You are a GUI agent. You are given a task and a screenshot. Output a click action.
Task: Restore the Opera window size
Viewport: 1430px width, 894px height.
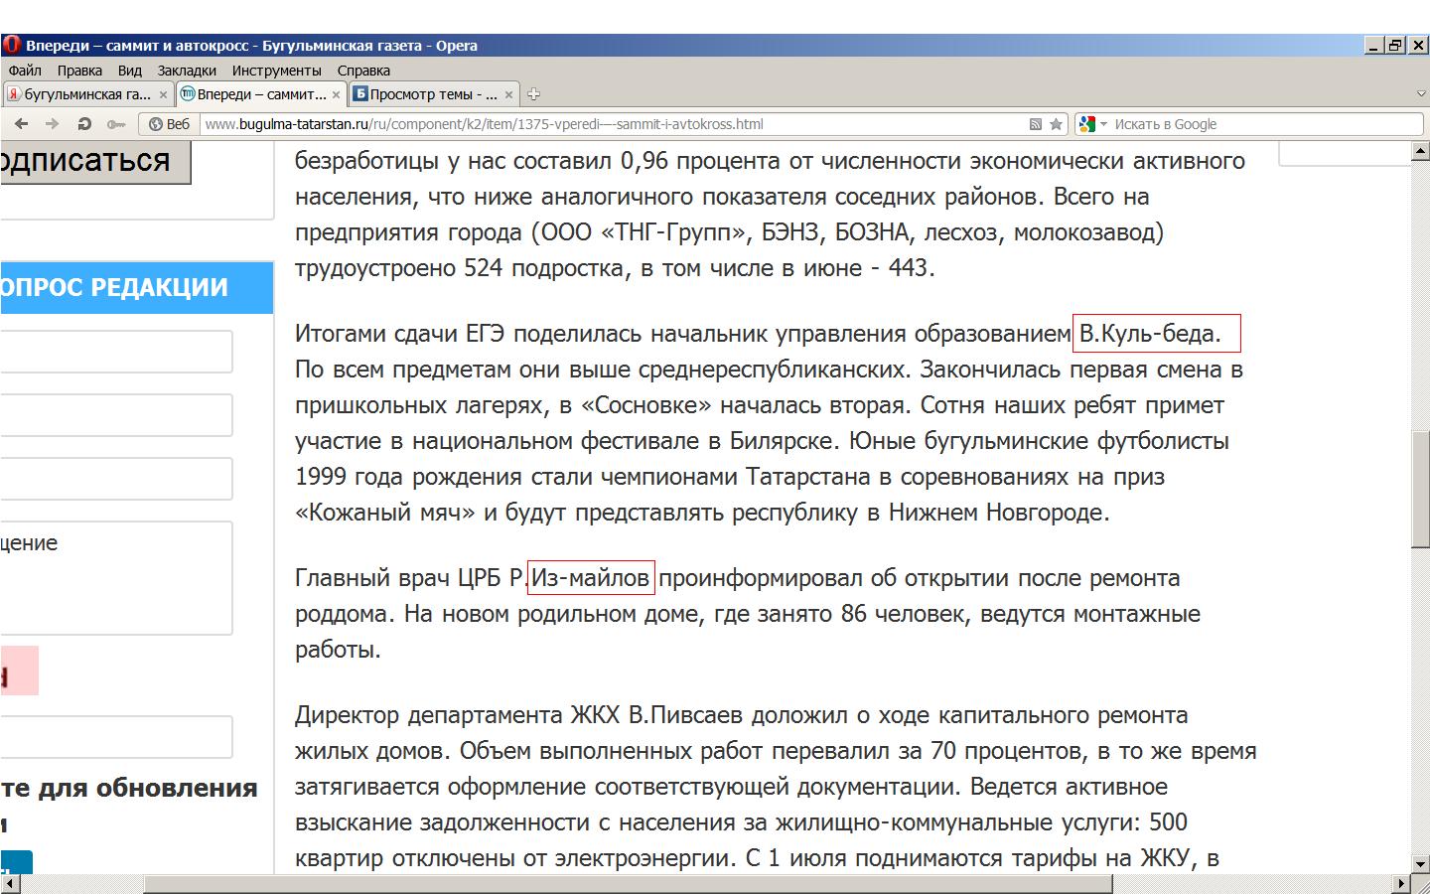coord(1396,45)
